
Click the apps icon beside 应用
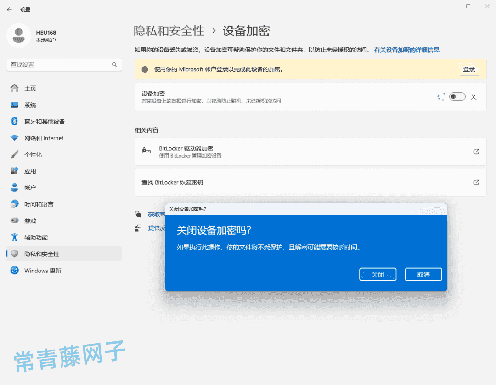pyautogui.click(x=15, y=171)
